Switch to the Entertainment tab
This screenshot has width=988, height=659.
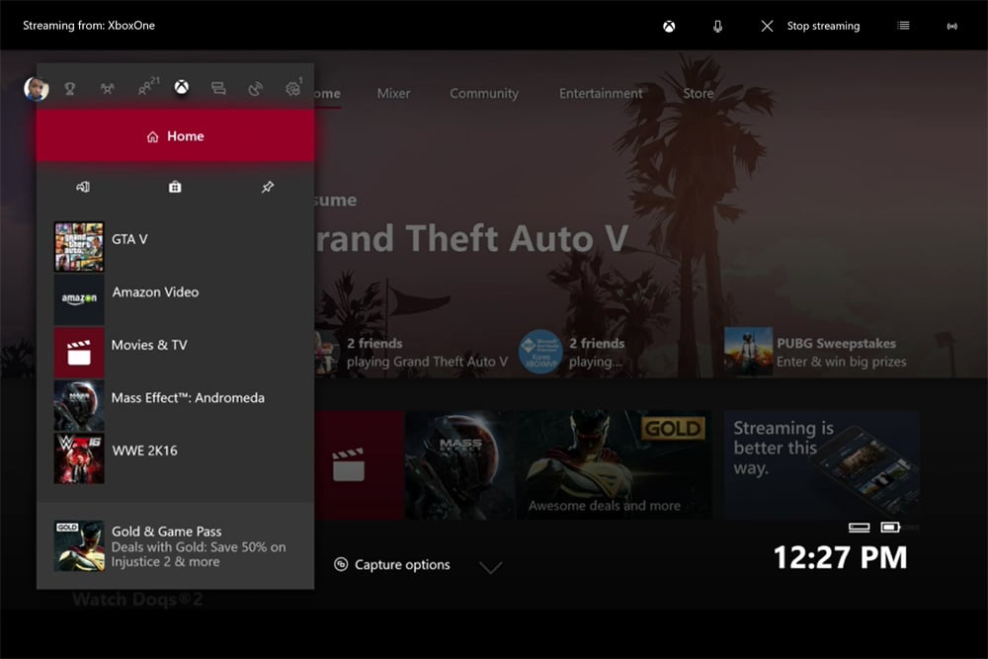click(x=601, y=93)
